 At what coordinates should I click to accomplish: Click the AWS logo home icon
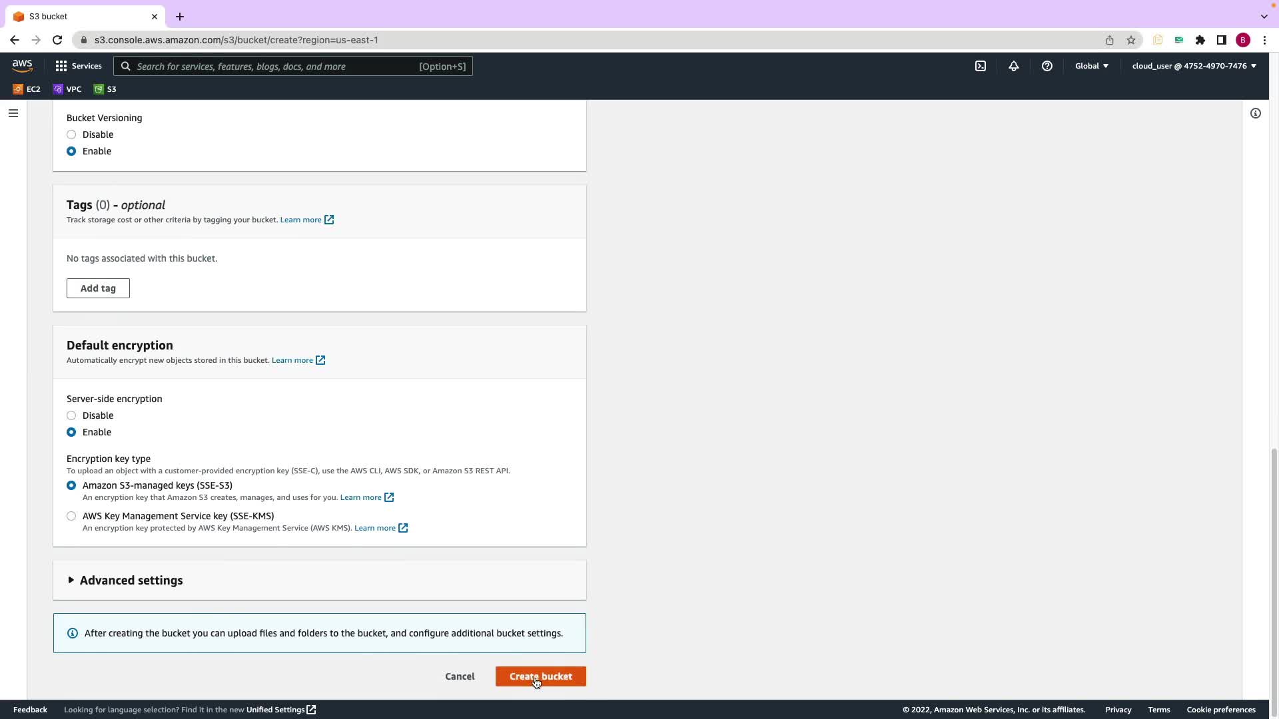[22, 66]
